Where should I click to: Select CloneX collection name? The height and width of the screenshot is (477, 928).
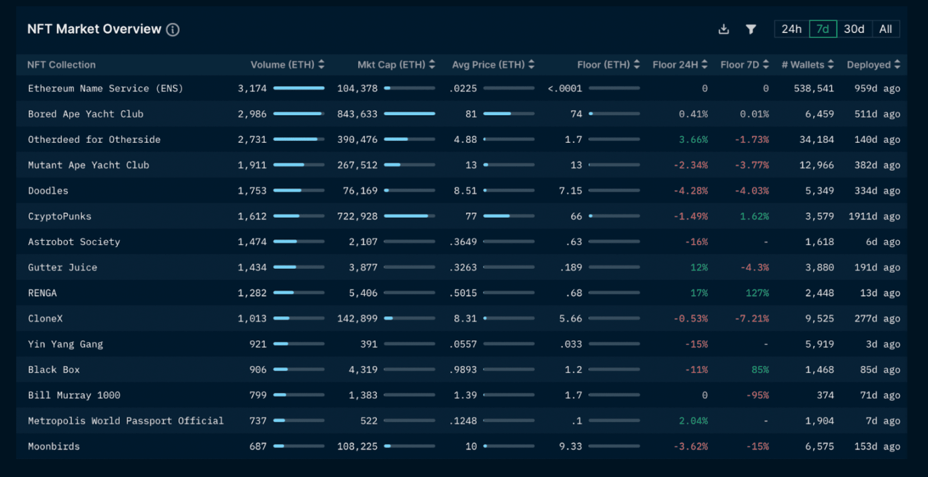pyautogui.click(x=45, y=318)
